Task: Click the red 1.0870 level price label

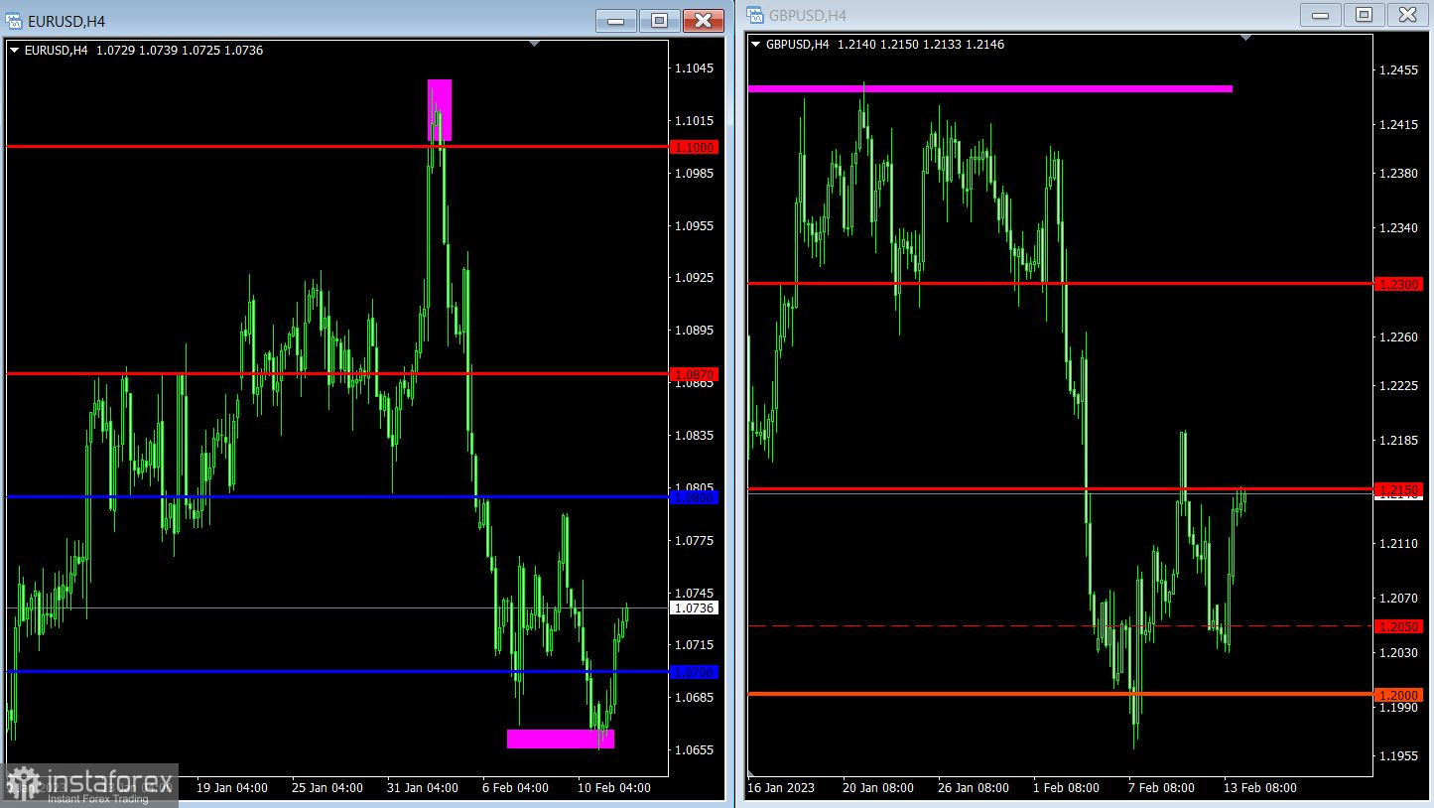Action: click(x=695, y=374)
